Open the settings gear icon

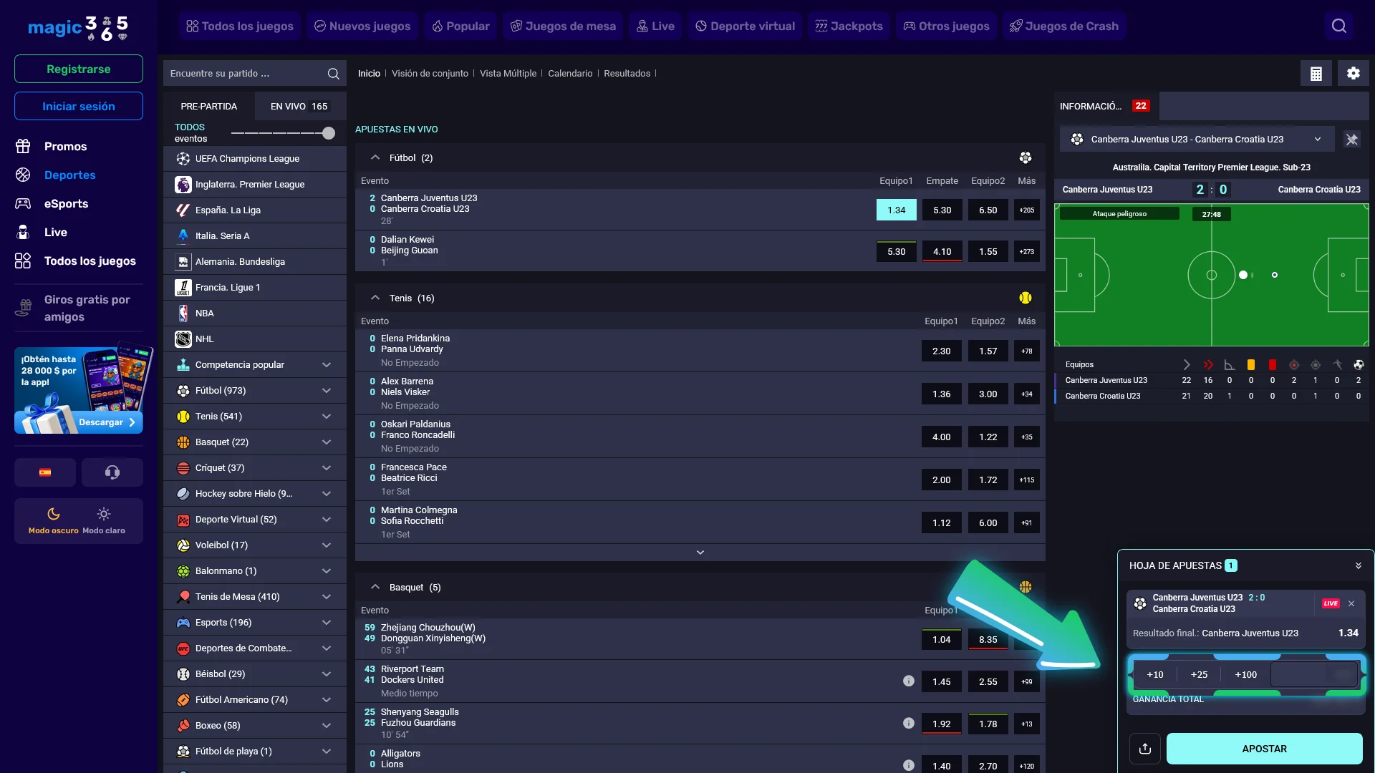[x=1354, y=73]
